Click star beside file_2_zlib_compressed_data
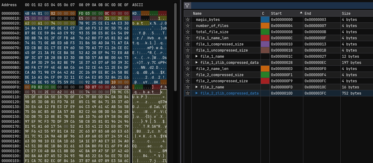This screenshot has width=373, height=163. click(187, 93)
